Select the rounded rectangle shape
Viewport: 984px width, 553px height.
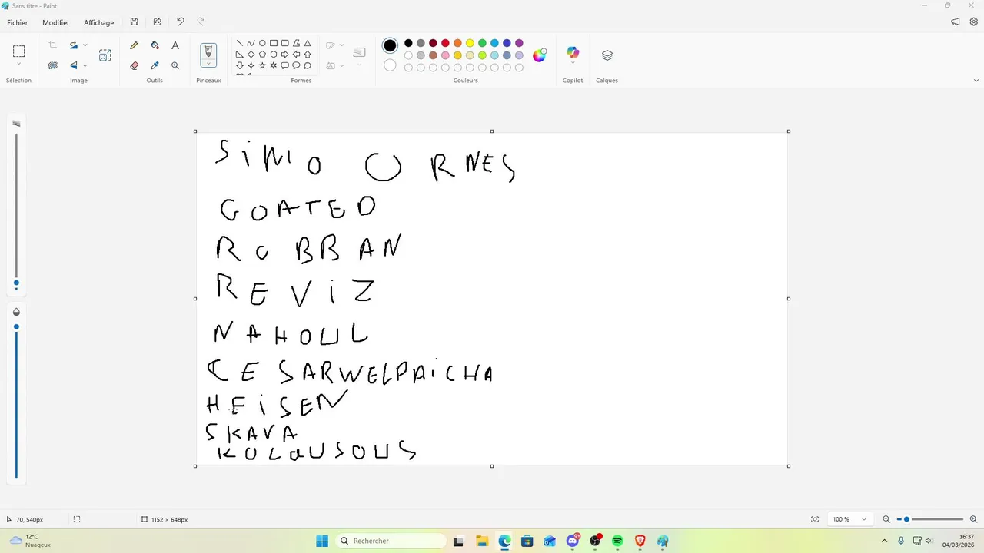point(284,44)
